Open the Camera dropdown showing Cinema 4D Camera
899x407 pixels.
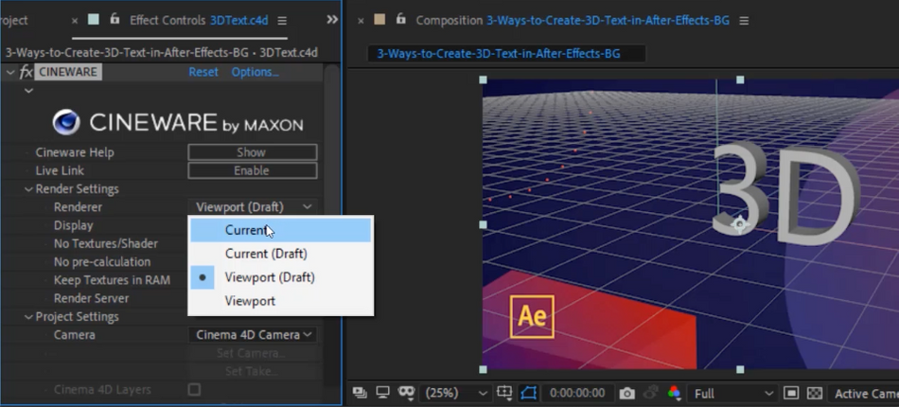coord(253,335)
